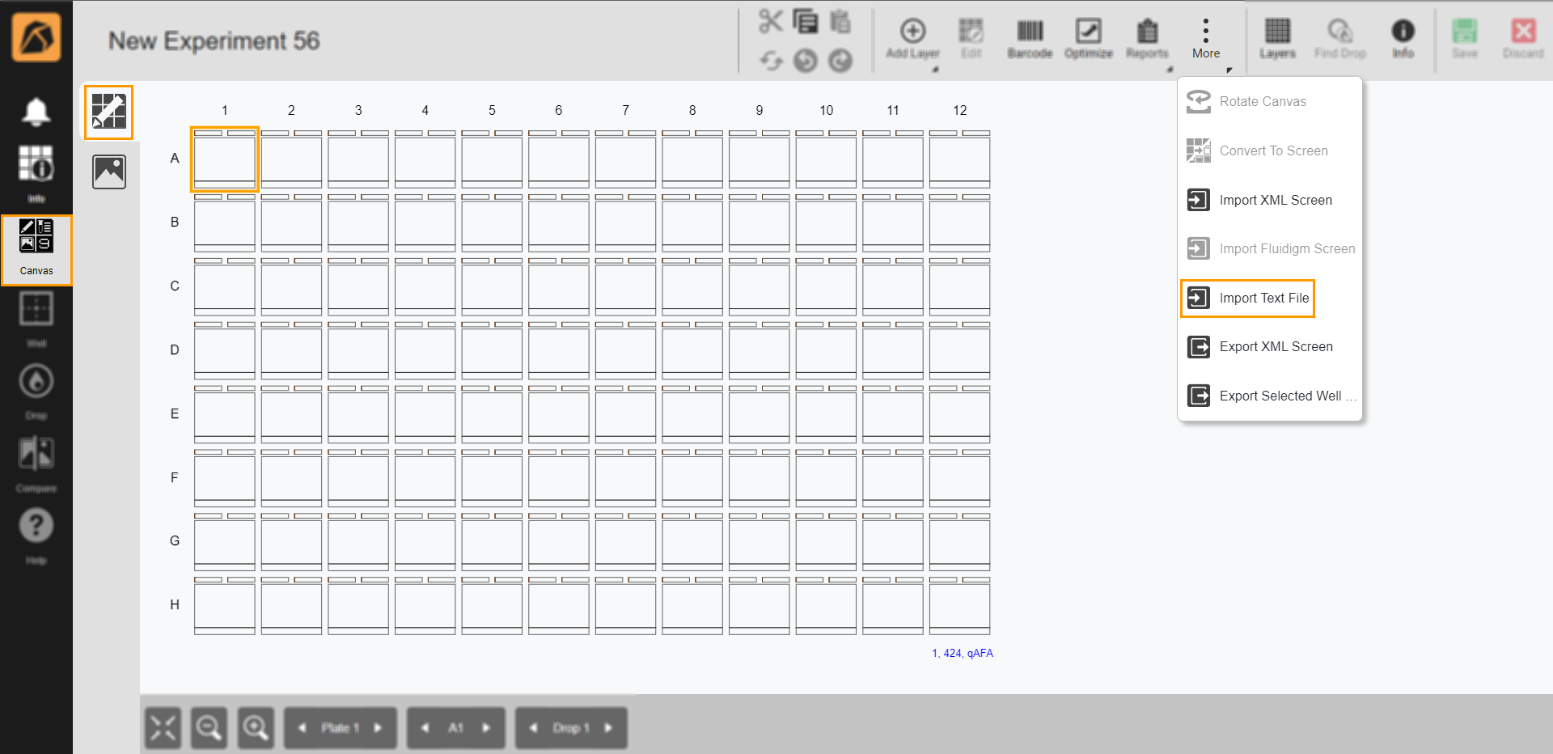The width and height of the screenshot is (1553, 754).
Task: Select the image view icon
Action: coord(109,172)
